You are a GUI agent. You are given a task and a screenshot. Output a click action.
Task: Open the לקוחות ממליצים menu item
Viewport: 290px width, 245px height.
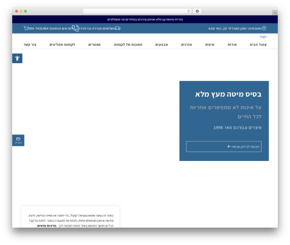coord(62,45)
